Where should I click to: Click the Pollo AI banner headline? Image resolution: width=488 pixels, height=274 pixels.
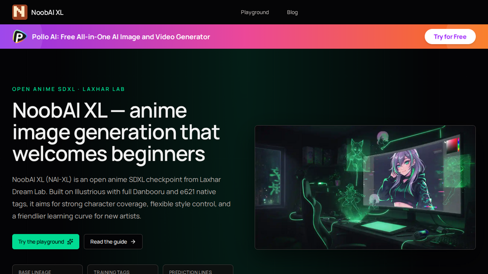(x=121, y=37)
